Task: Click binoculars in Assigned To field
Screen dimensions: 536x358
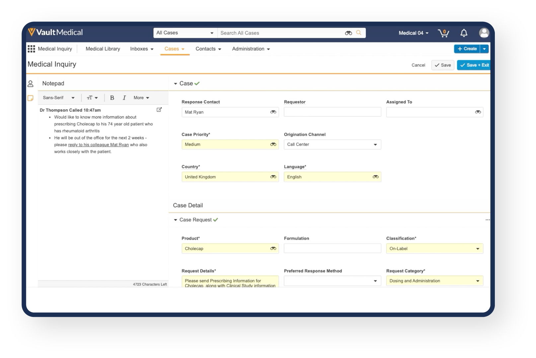Action: (x=478, y=112)
